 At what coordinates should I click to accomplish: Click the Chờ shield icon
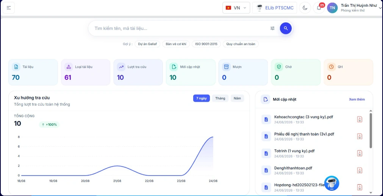coord(279,67)
